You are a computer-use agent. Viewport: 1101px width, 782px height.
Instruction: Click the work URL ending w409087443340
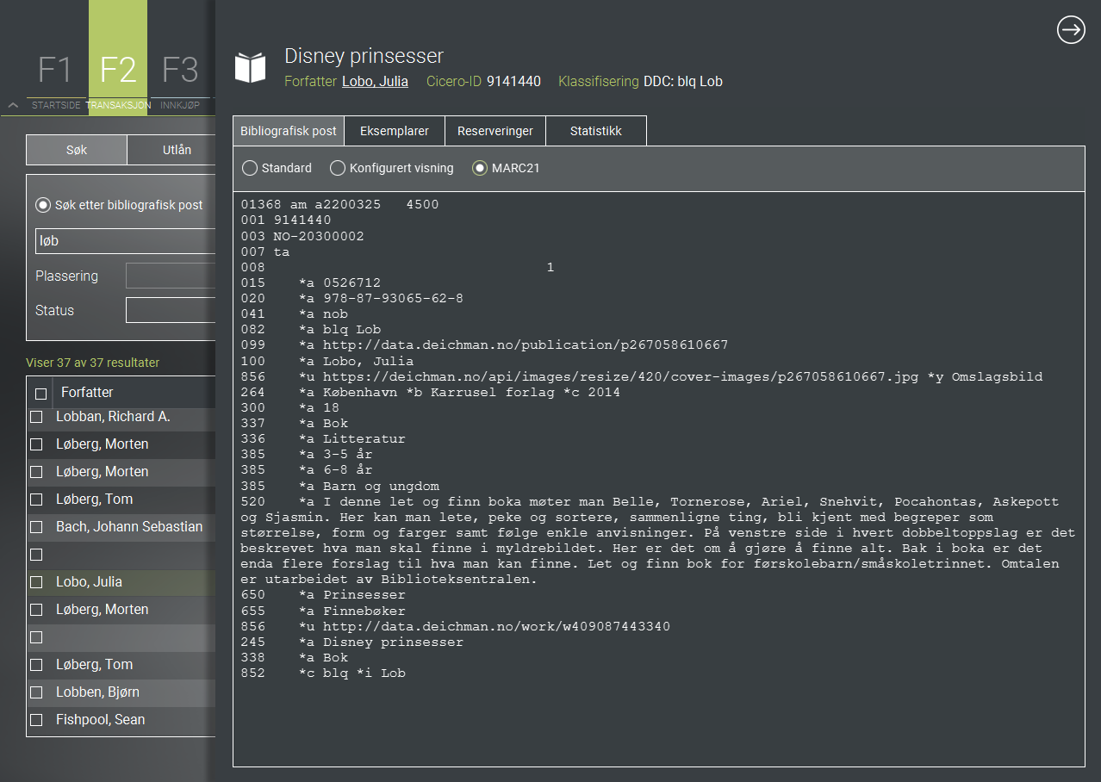coord(496,626)
